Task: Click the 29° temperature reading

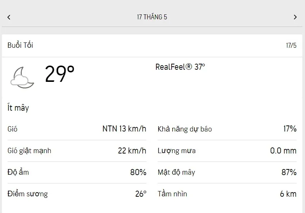Action: click(60, 74)
